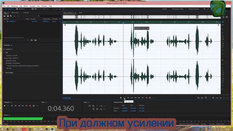
Task: Zoom out amplitude in Zoom panel
Action: pos(93,106)
